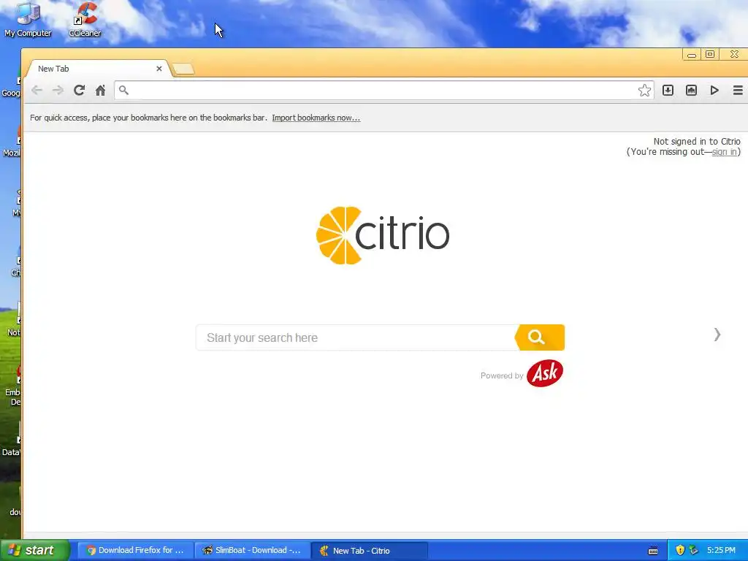Click the forward navigation arrow
Screen dimensions: 748x561
(58, 90)
